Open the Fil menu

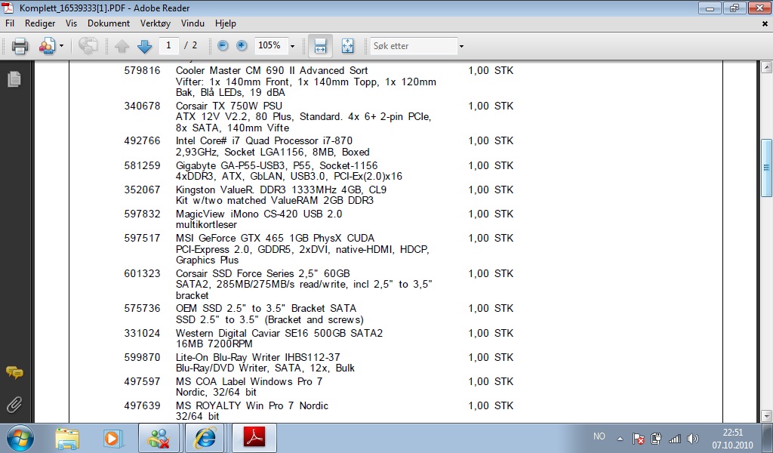click(10, 23)
